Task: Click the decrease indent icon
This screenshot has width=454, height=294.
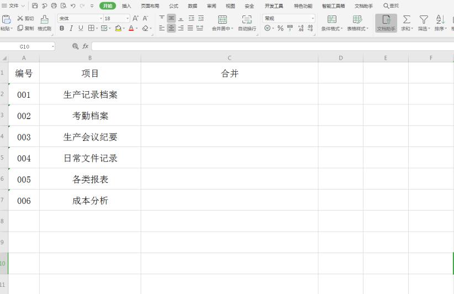Action: [x=192, y=18]
